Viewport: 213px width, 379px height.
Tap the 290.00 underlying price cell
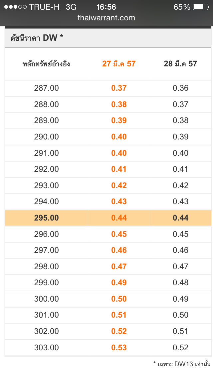pos(46,137)
